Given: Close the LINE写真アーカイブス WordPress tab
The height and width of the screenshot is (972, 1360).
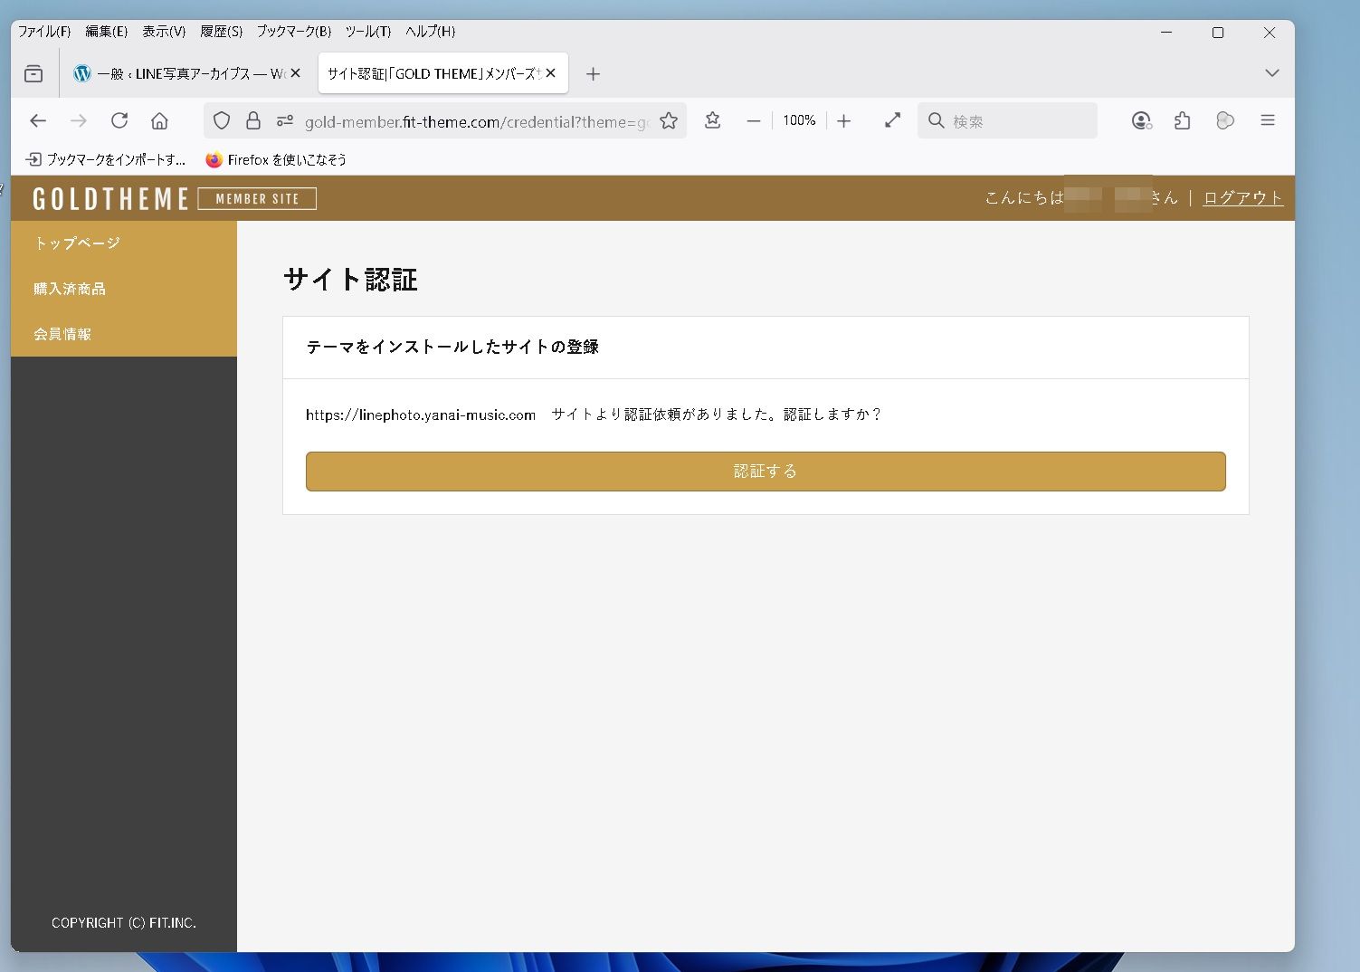Looking at the screenshot, I should pos(295,73).
